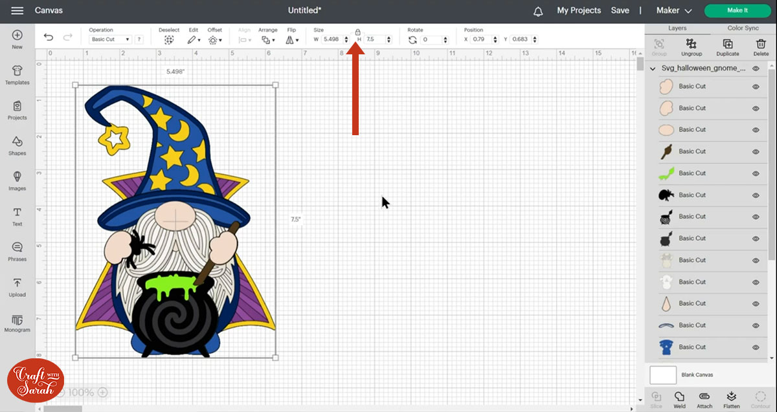
Task: Toggle the size aspect ratio lock
Action: click(x=357, y=32)
